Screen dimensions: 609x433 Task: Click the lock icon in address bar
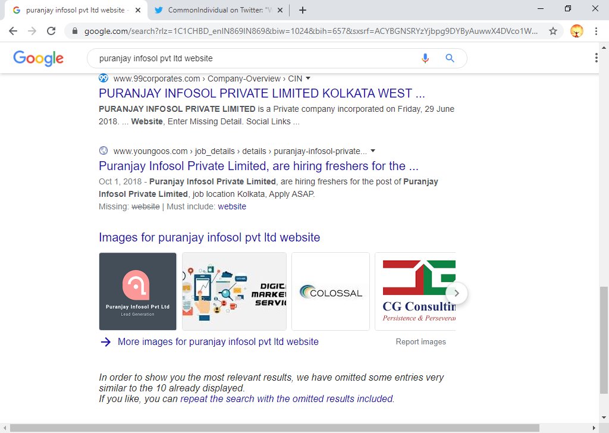(x=75, y=31)
